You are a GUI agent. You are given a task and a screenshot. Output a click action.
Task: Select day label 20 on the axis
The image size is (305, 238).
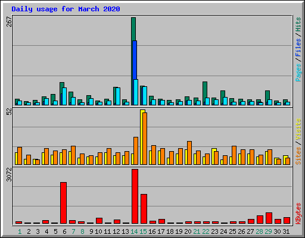coord(188,231)
